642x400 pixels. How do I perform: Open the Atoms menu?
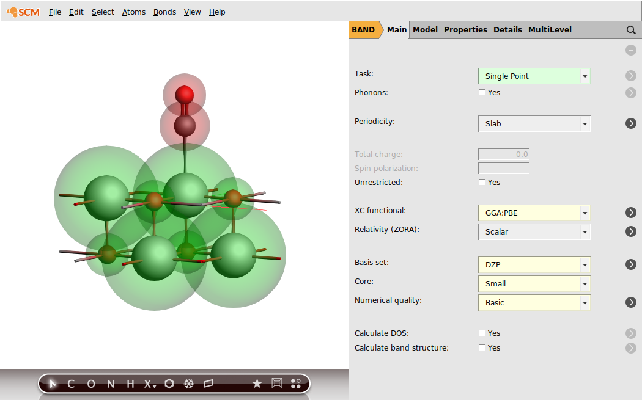134,12
